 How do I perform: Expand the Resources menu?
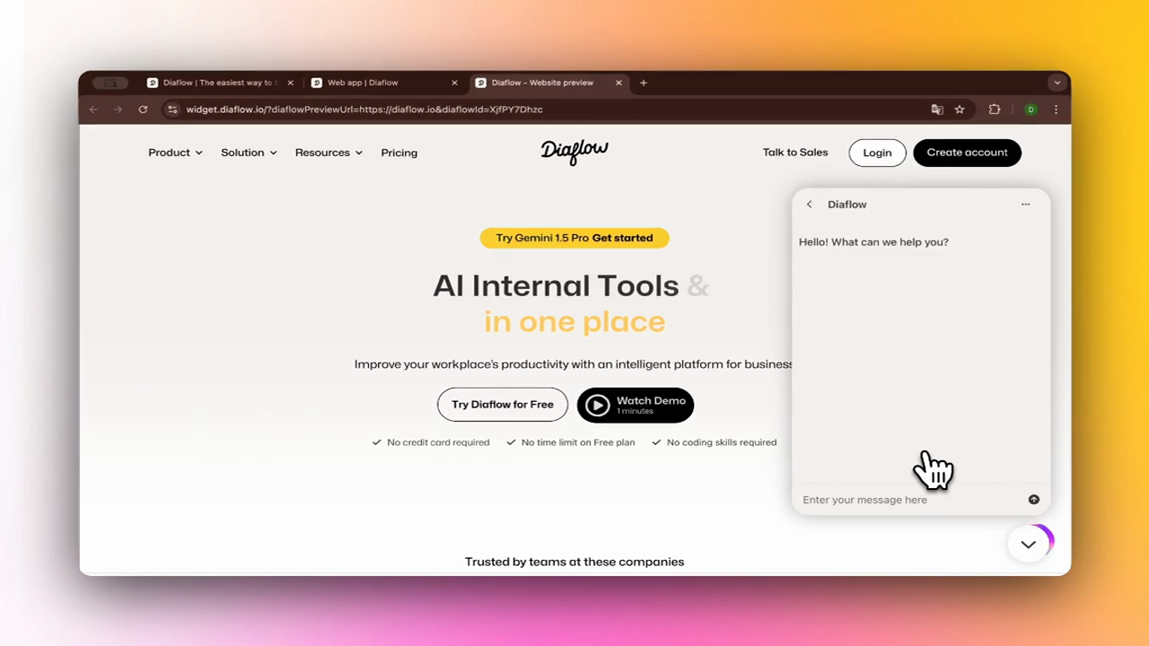329,153
